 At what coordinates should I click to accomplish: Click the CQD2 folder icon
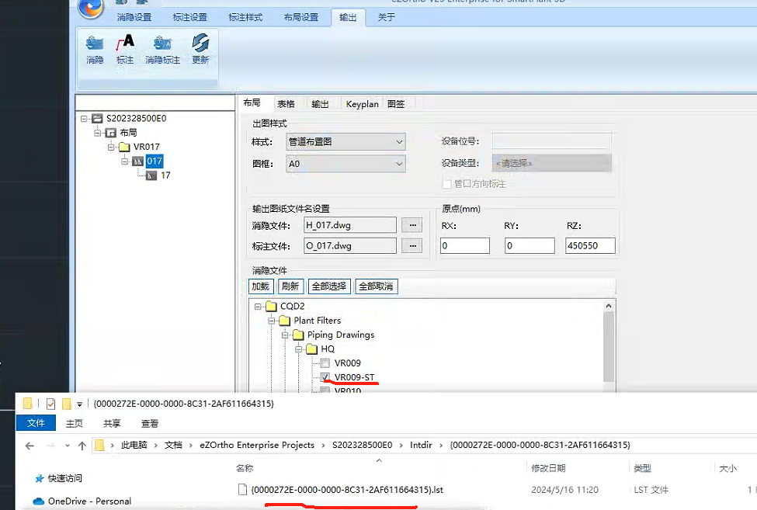[x=271, y=307]
